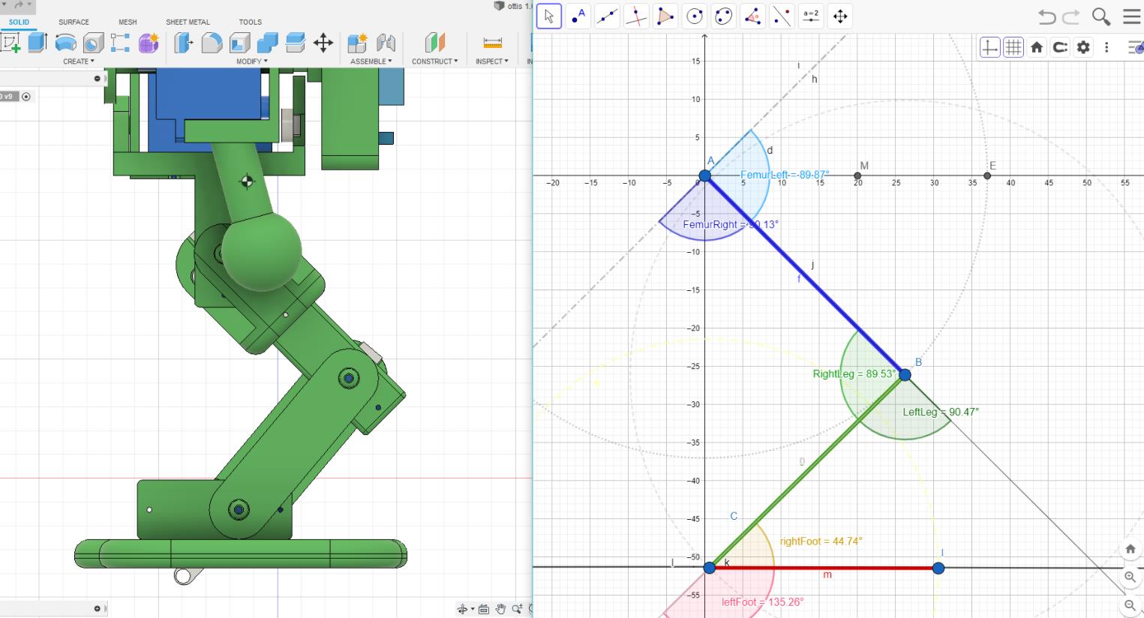This screenshot has height=618, width=1144.
Task: Select the GeoGebra Move arrow tool
Action: pos(549,16)
